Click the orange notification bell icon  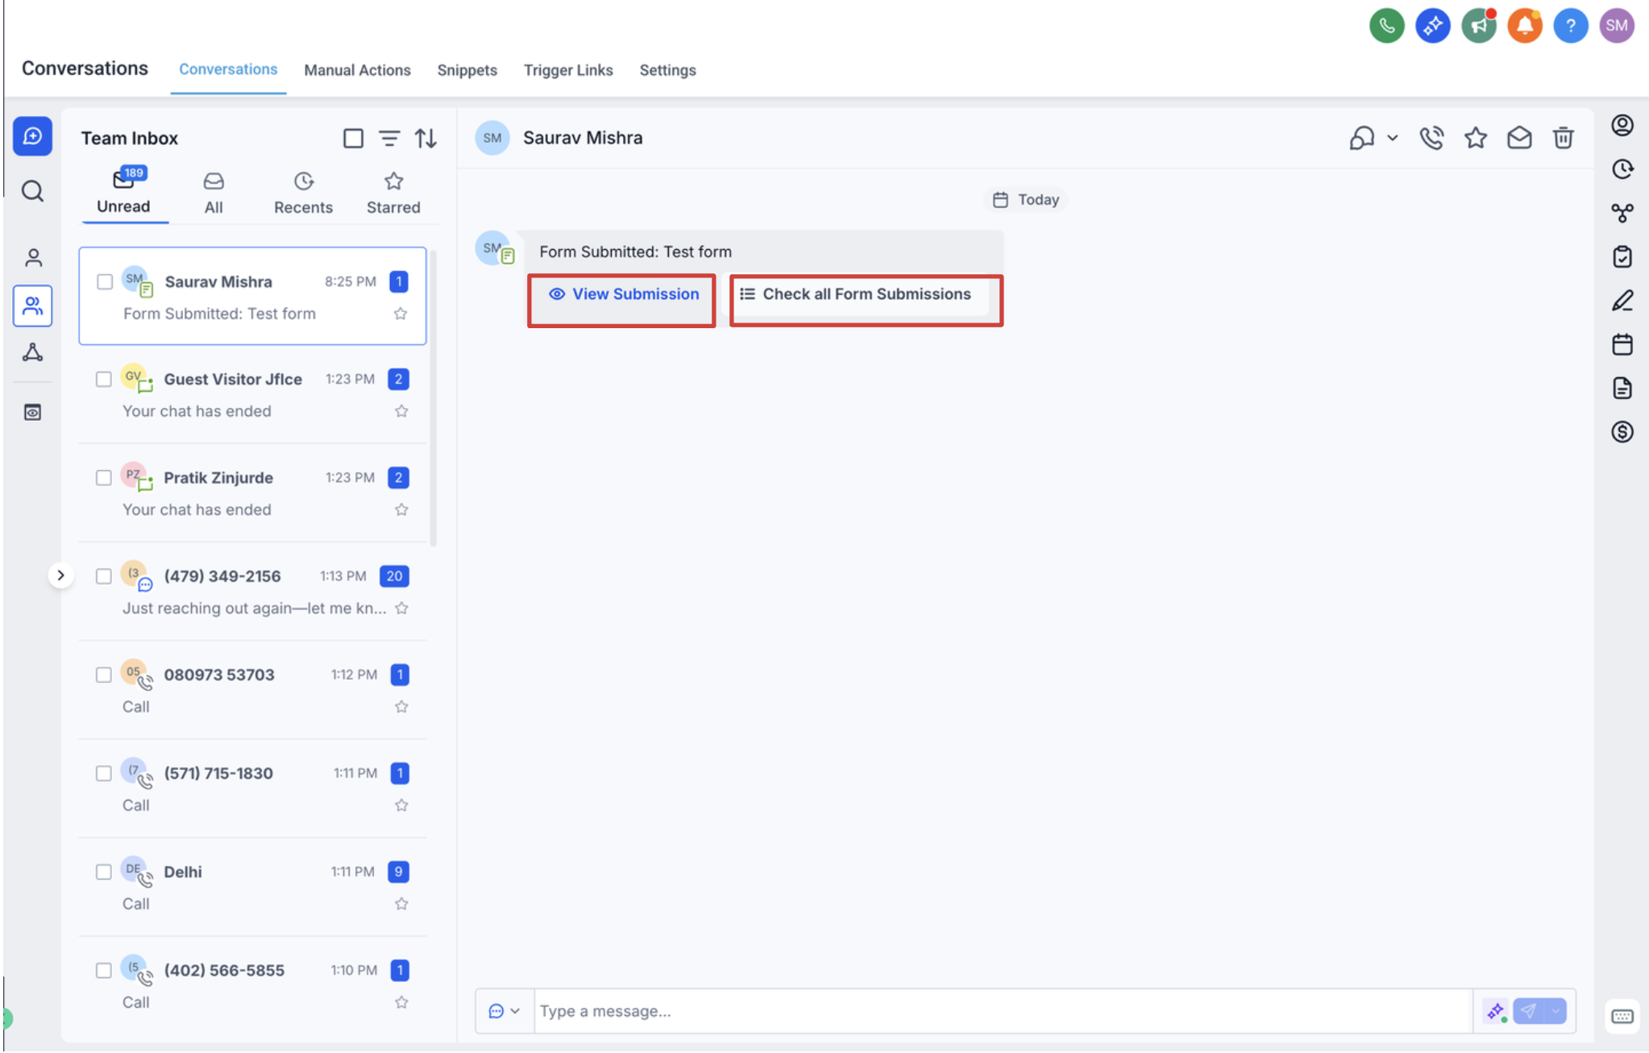pyautogui.click(x=1524, y=26)
